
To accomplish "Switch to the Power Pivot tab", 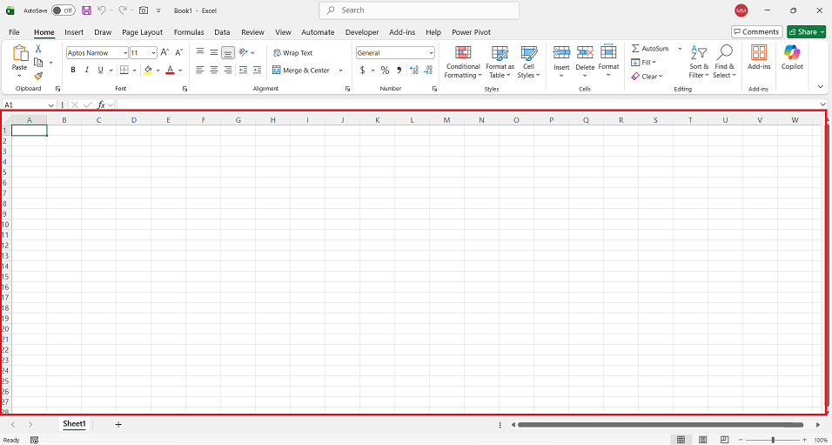I will click(471, 32).
